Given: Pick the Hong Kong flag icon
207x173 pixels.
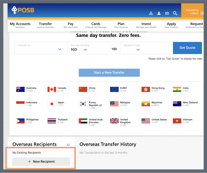Looking at the screenshot, I should click(x=146, y=89).
